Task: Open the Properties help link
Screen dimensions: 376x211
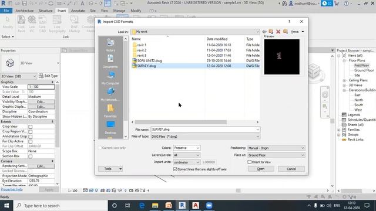Action: (12, 189)
